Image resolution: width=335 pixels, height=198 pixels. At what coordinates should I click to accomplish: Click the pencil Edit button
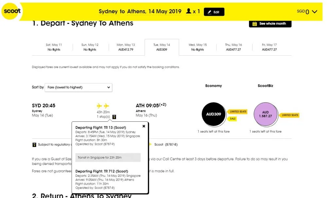214,12
